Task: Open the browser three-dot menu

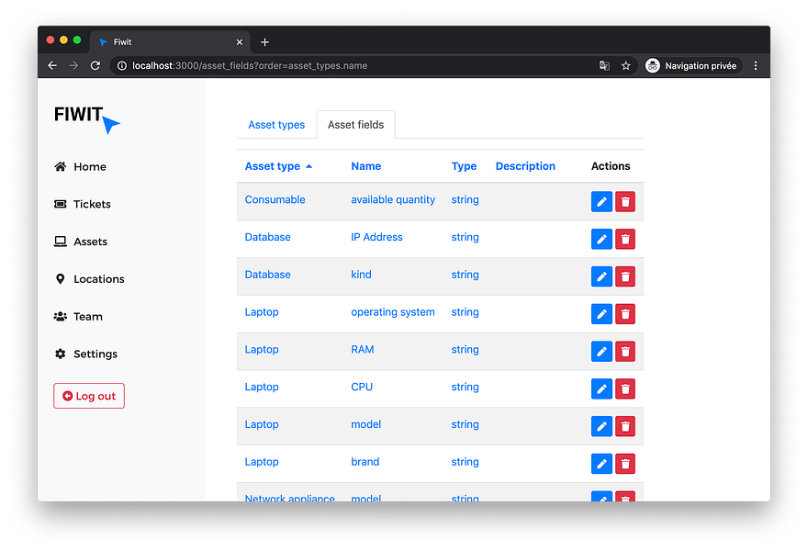Action: coord(756,65)
